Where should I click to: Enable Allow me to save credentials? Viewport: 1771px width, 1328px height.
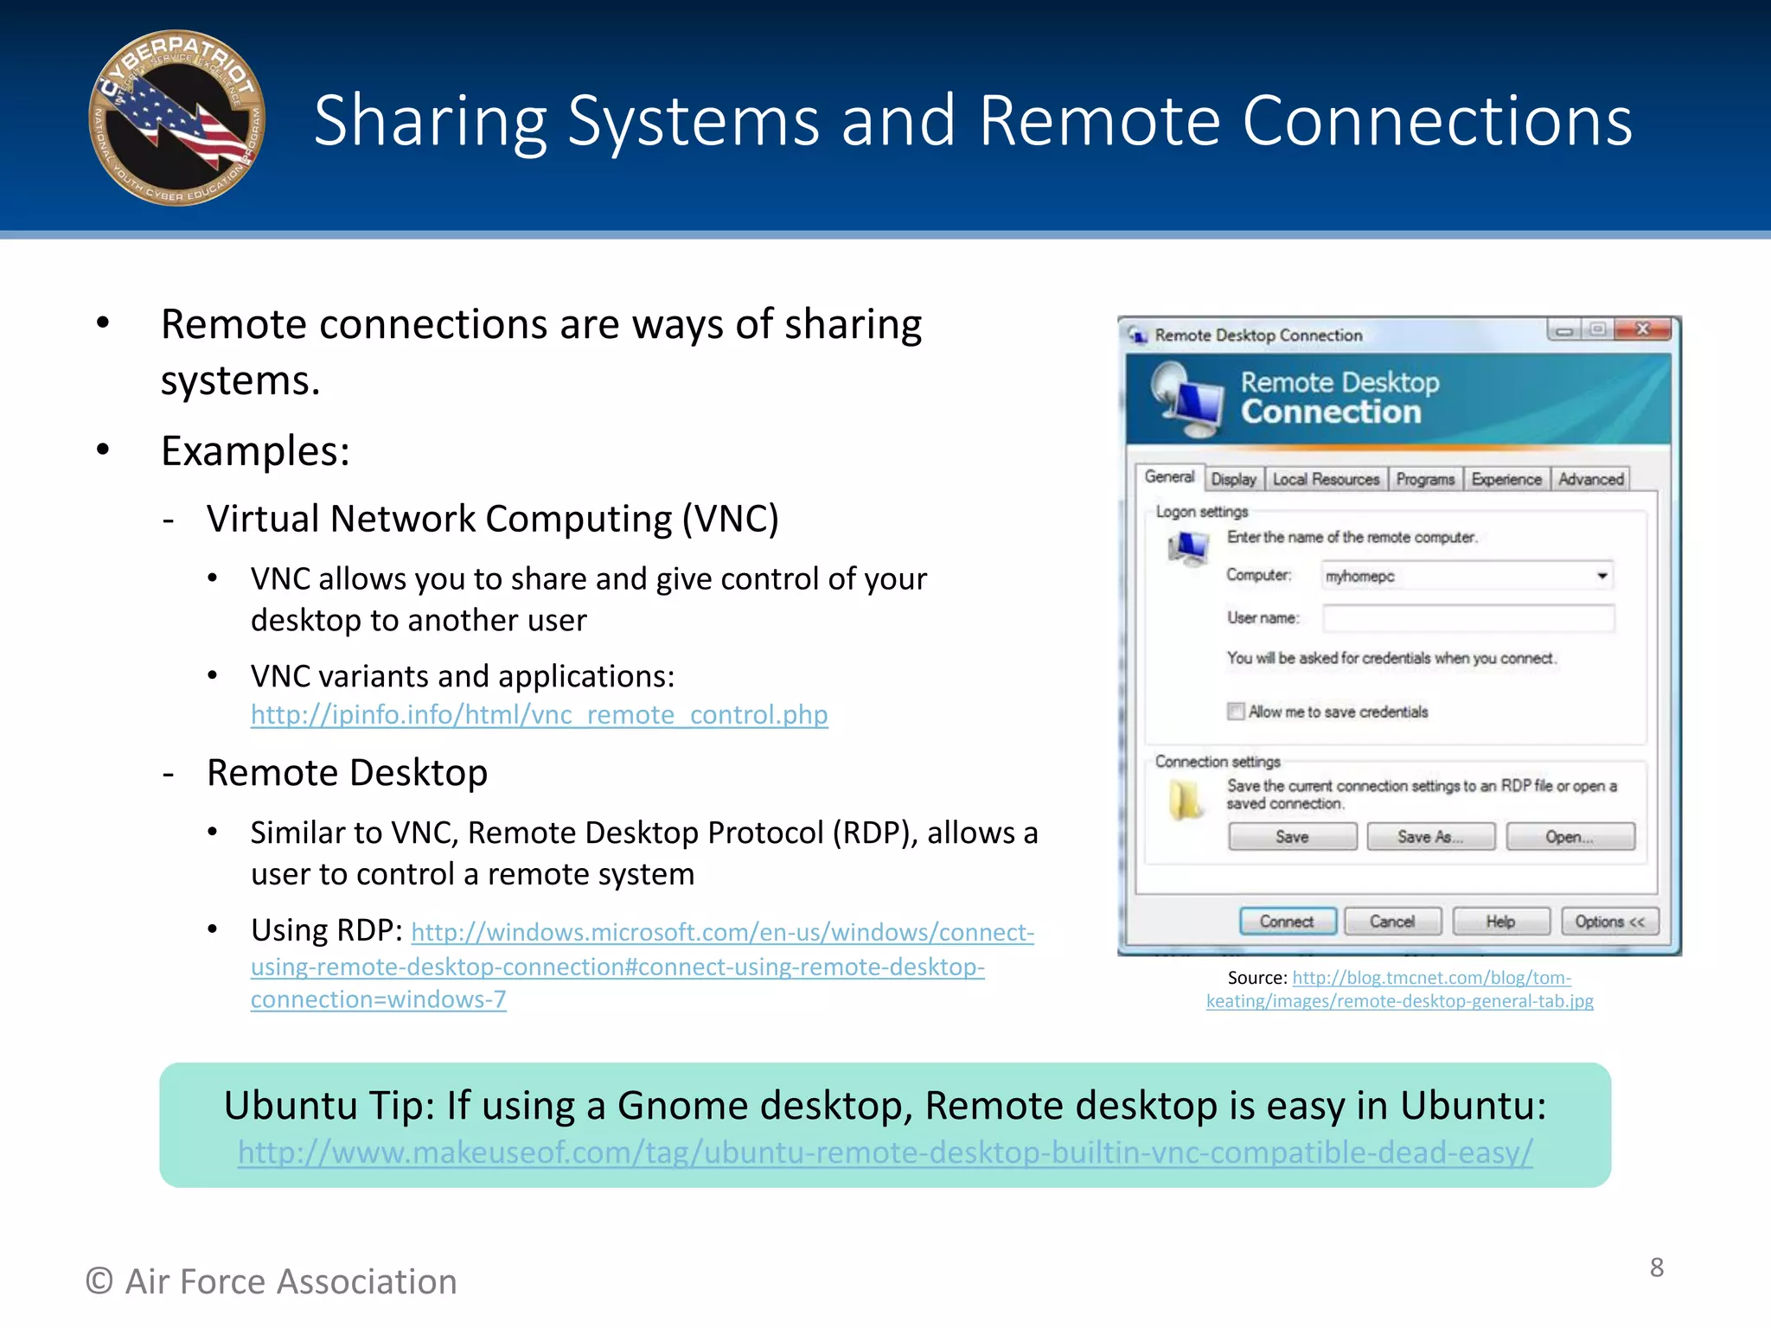pos(1235,712)
